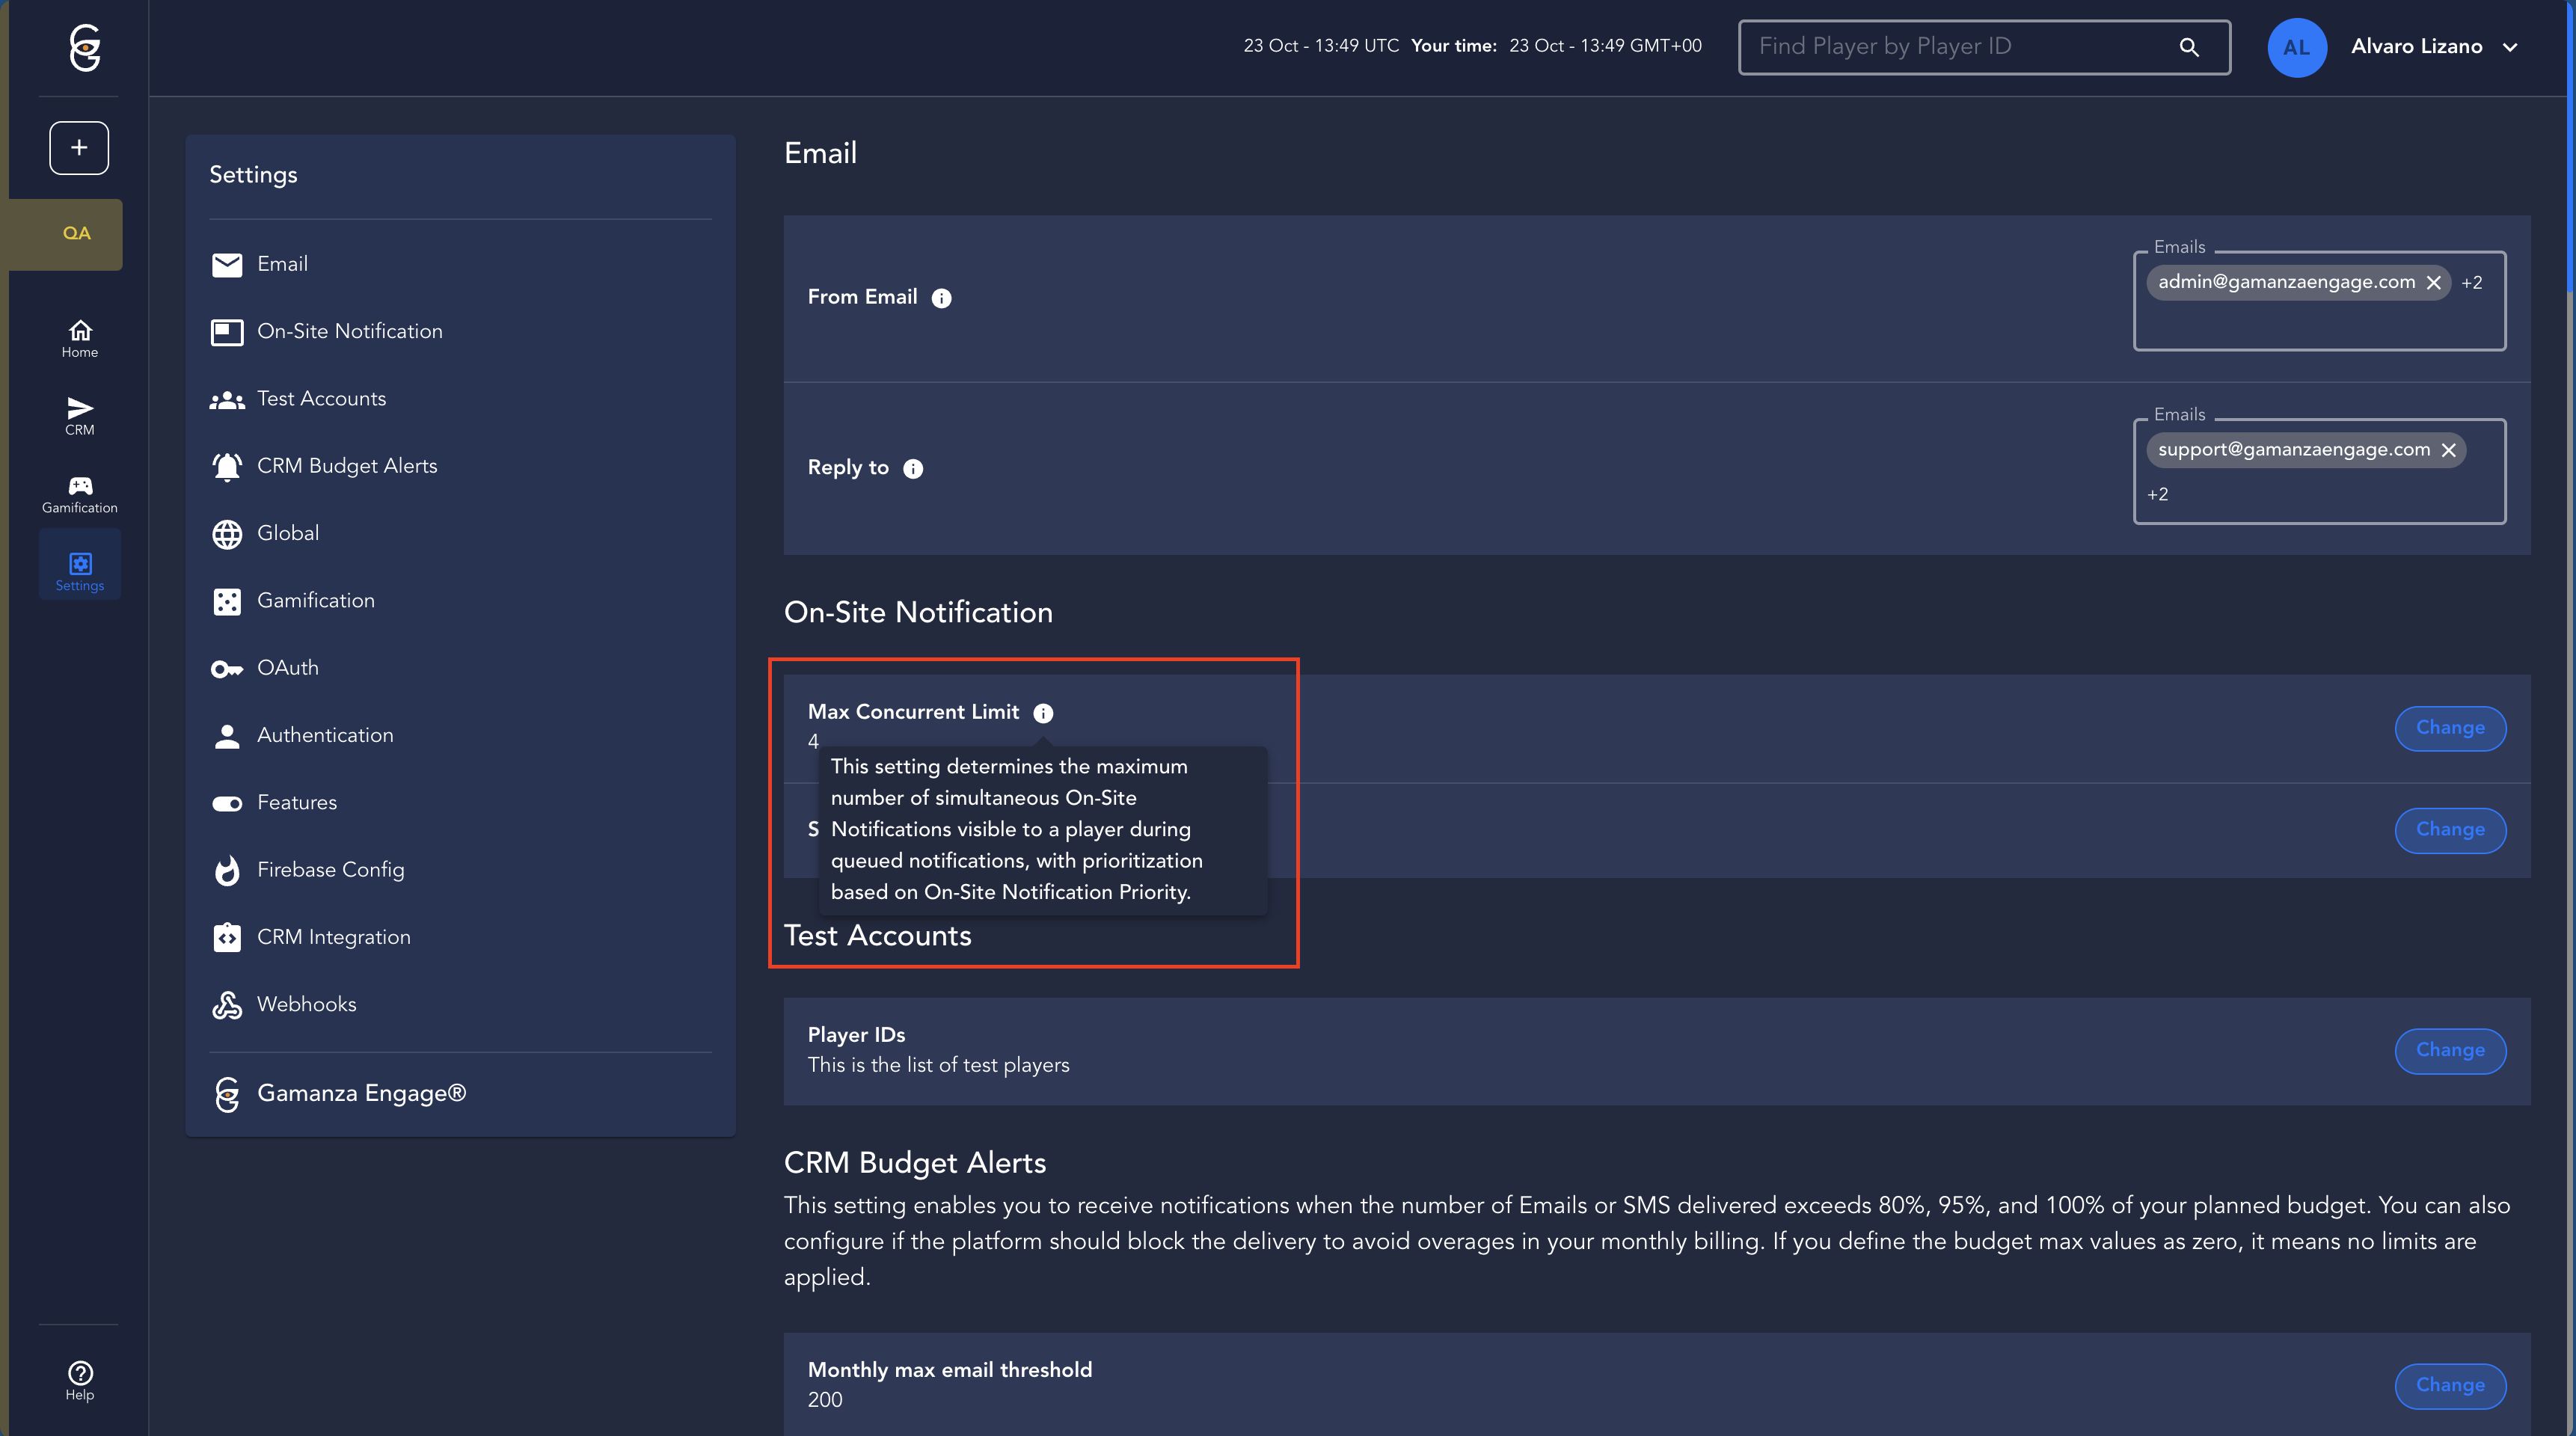Image resolution: width=2576 pixels, height=1436 pixels.
Task: Click the From Email info icon
Action: point(941,298)
